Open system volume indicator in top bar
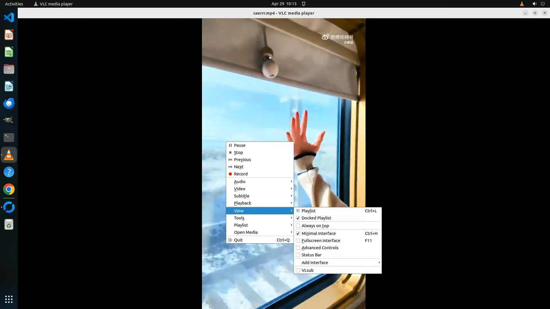 [534, 4]
